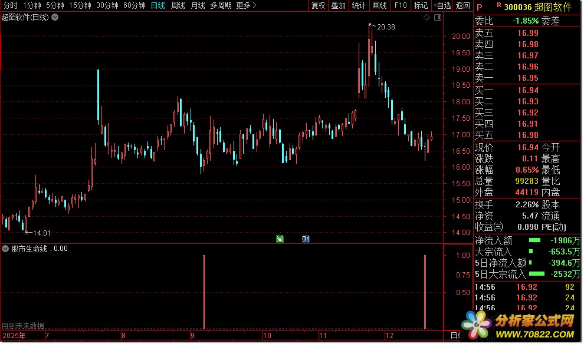Click stock title 300036 超图软件

coord(537,7)
